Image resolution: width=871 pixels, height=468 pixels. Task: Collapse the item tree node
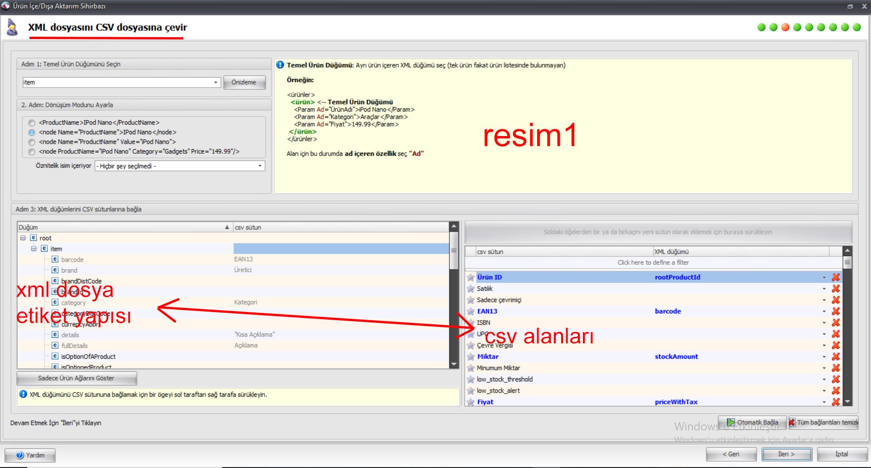[x=34, y=249]
